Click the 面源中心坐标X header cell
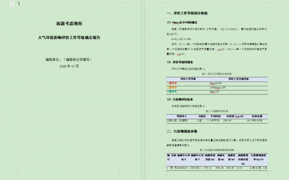 pyautogui.click(x=184, y=157)
